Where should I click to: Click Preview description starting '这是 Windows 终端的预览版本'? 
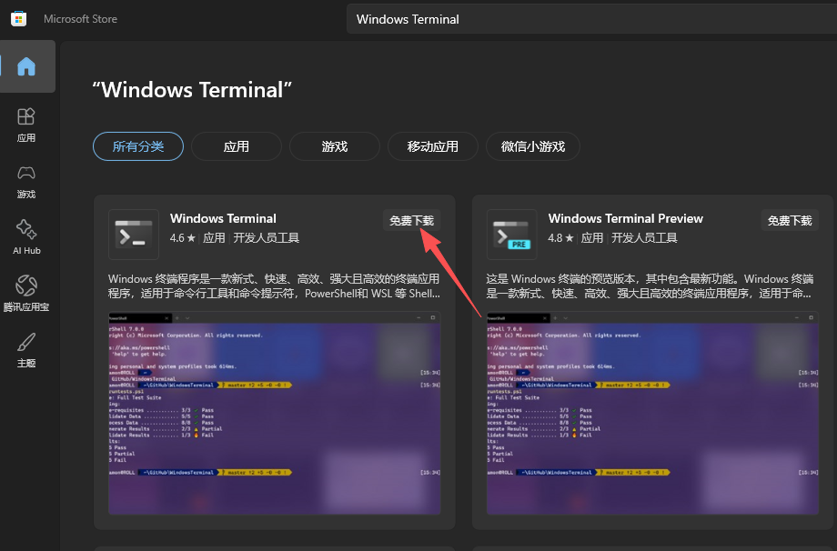pyautogui.click(x=650, y=286)
